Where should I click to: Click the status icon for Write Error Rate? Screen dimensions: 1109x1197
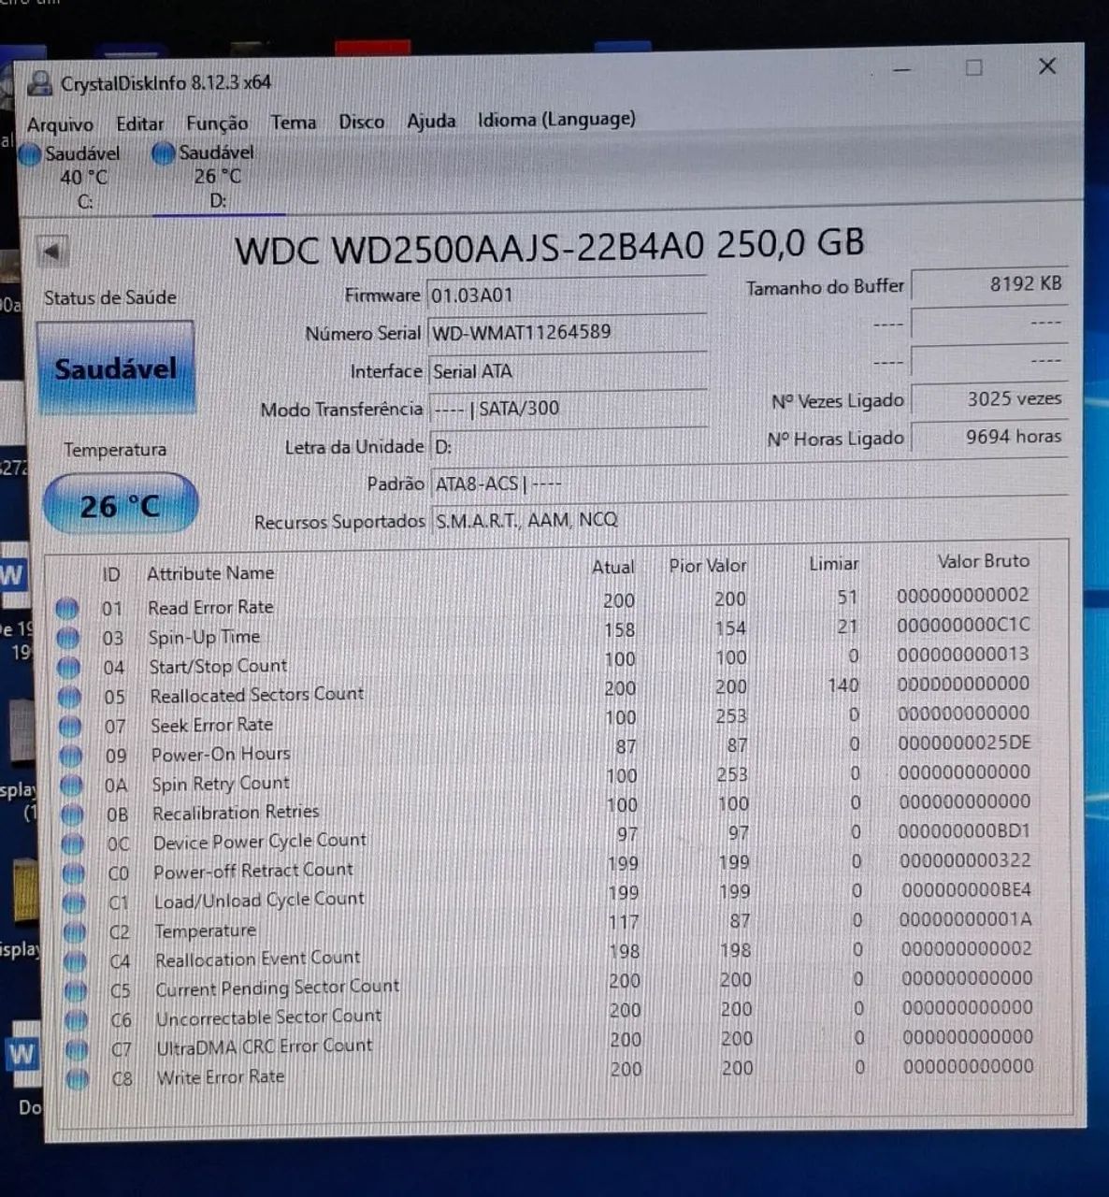(x=79, y=1079)
